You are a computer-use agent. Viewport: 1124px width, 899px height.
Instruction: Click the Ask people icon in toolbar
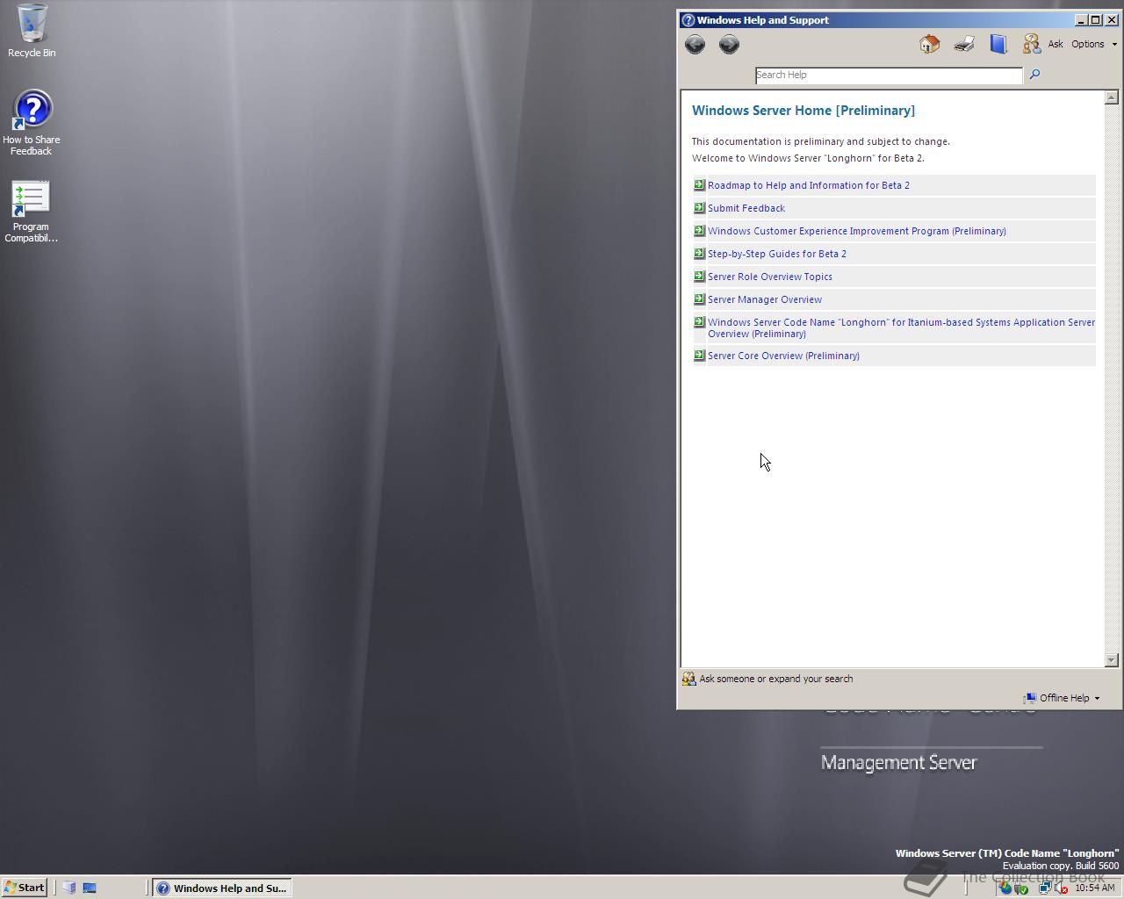point(1031,44)
